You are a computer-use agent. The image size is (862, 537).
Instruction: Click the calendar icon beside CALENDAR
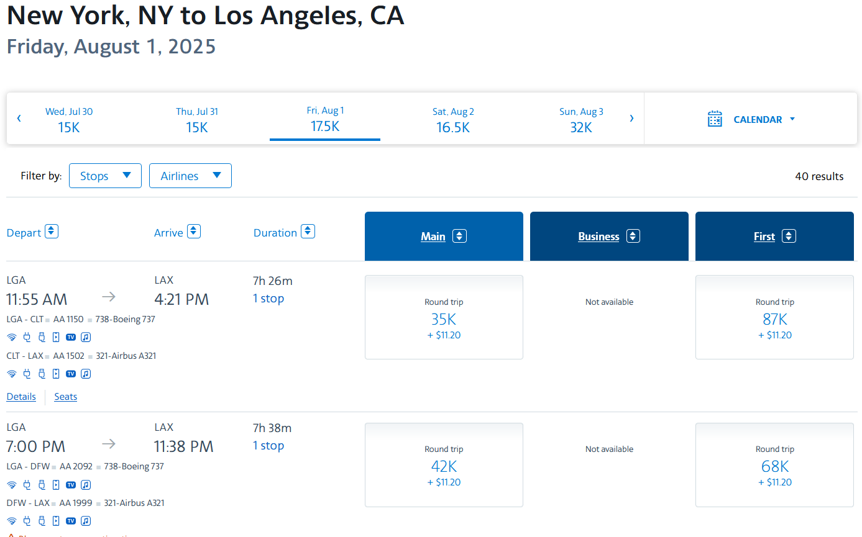715,119
